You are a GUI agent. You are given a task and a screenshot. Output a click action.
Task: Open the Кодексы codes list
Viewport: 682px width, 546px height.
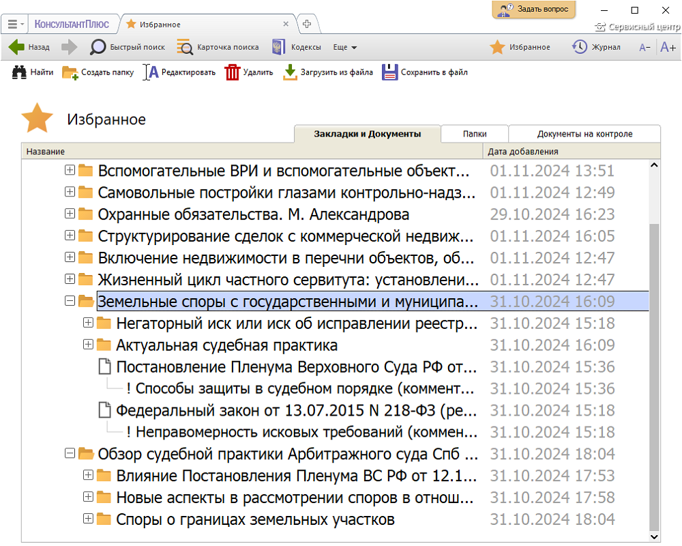(x=278, y=47)
